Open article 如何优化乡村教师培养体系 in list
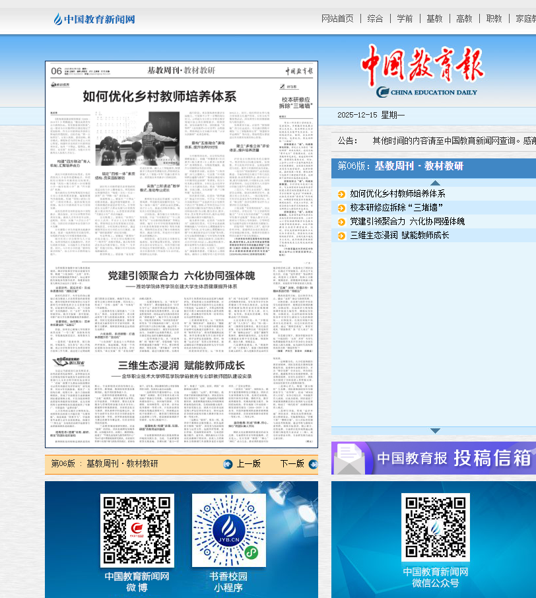 coord(397,194)
